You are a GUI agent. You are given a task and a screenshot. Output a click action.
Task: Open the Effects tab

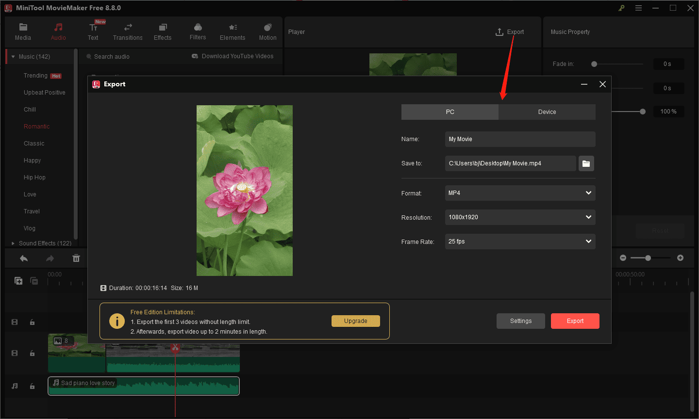point(163,32)
